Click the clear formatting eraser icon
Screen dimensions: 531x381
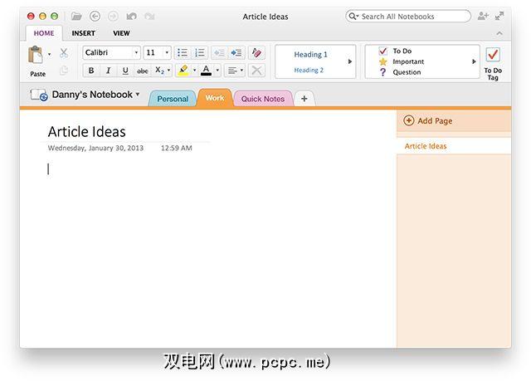point(256,52)
